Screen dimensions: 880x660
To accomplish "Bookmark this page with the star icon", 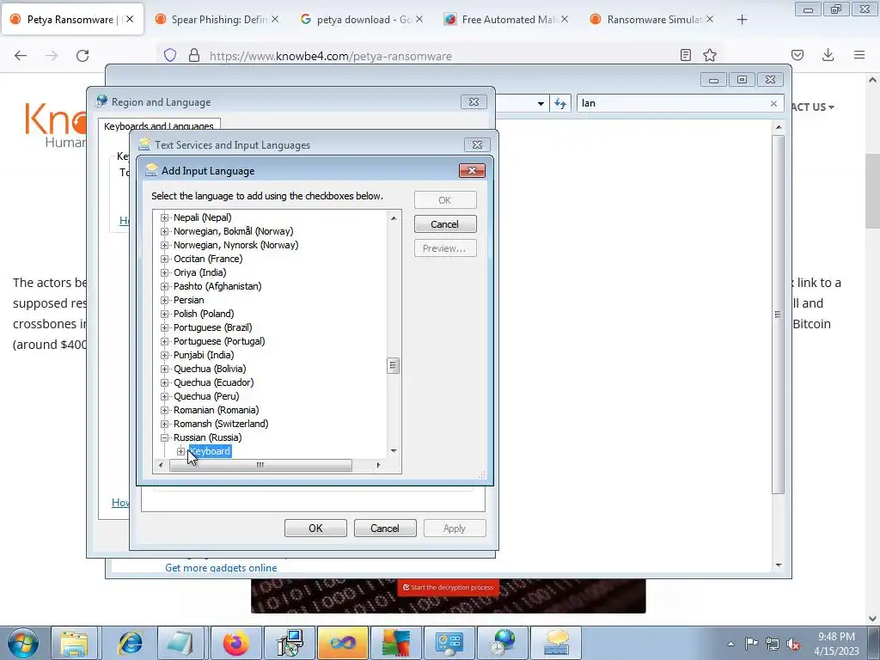I will pos(710,55).
